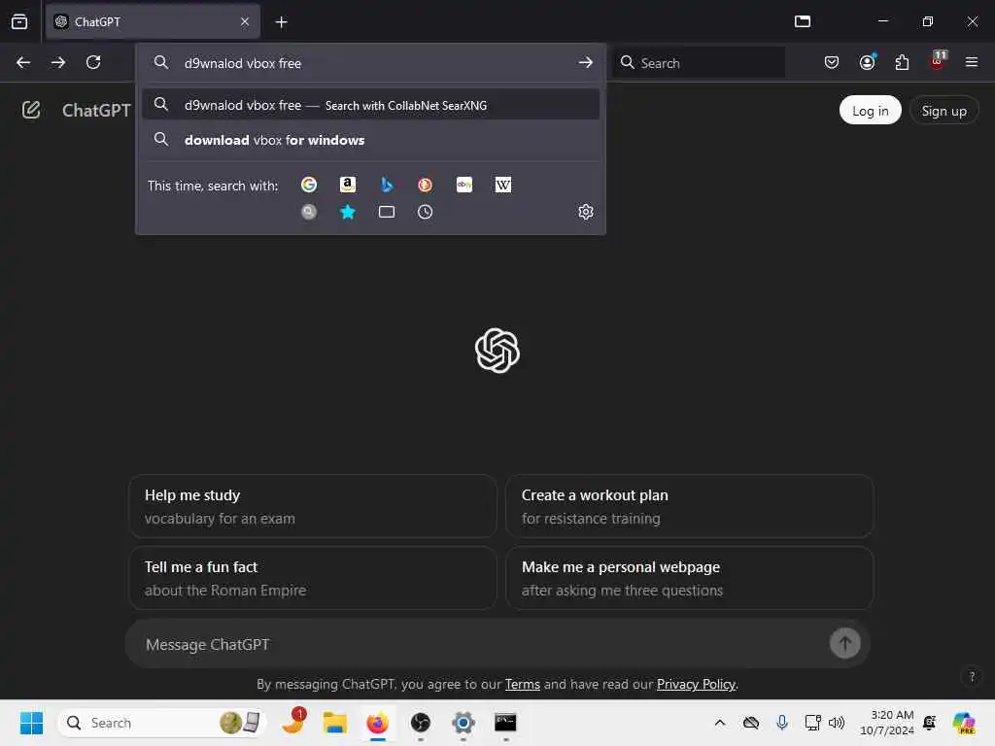Choose 'd9wnalod vbox free' SearXNG suggestion
Viewport: 995px width, 746px height.
pos(370,105)
